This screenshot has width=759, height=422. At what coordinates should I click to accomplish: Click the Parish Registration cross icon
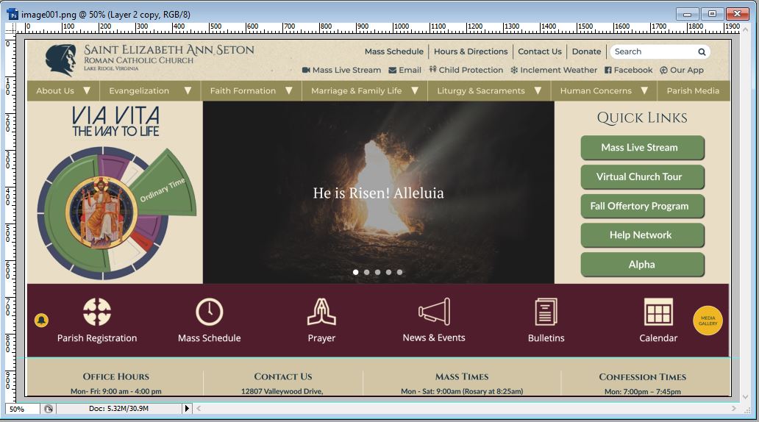click(x=97, y=312)
